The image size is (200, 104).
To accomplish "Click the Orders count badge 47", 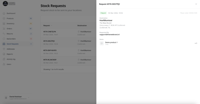I will [30, 28].
